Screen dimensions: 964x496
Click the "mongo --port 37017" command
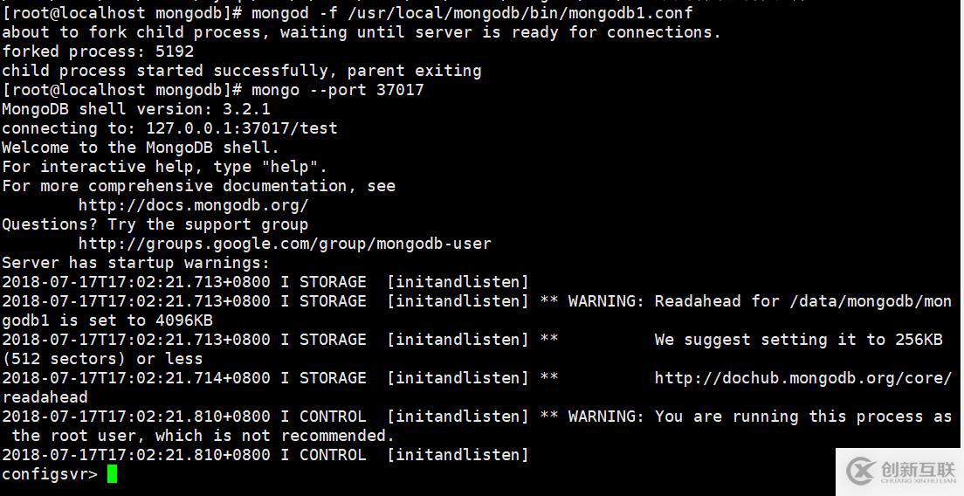(x=337, y=90)
